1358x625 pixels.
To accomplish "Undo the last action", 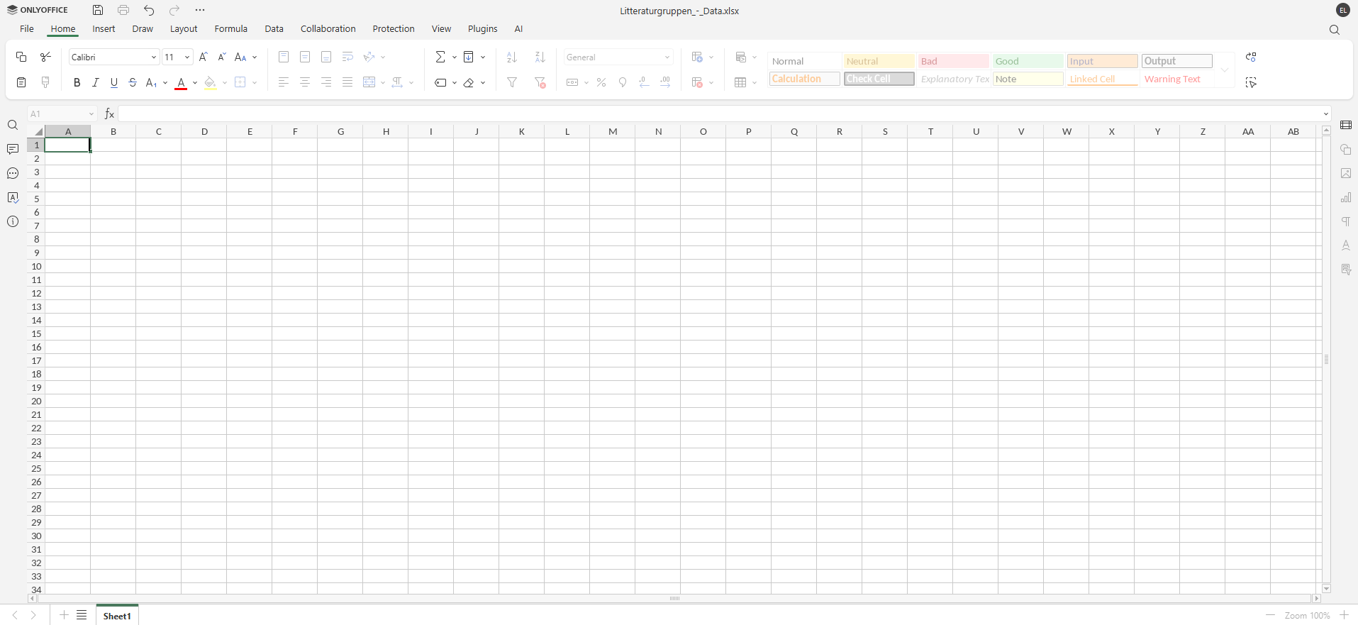I will [x=149, y=10].
